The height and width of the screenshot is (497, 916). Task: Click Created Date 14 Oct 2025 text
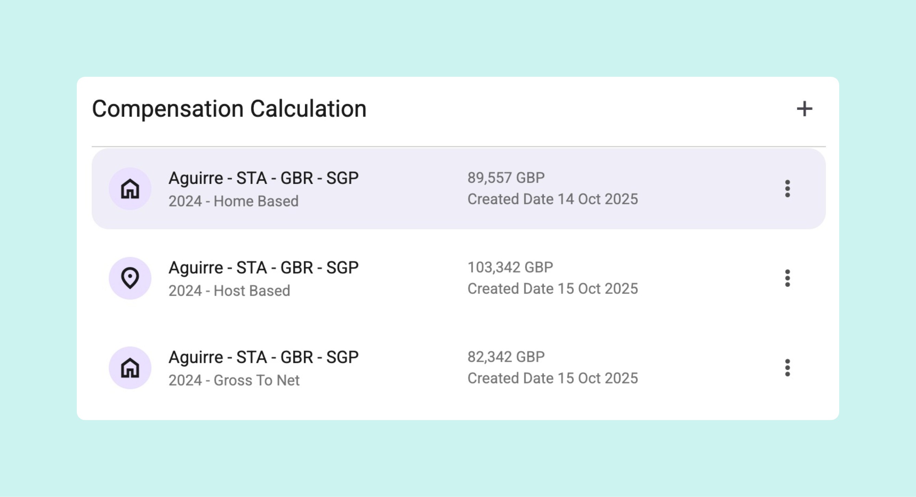(552, 199)
